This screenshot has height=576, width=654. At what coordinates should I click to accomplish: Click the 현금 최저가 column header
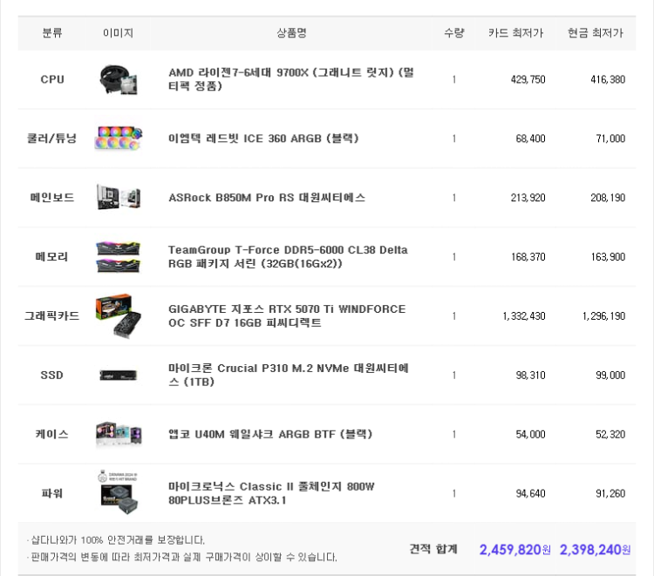(x=596, y=33)
